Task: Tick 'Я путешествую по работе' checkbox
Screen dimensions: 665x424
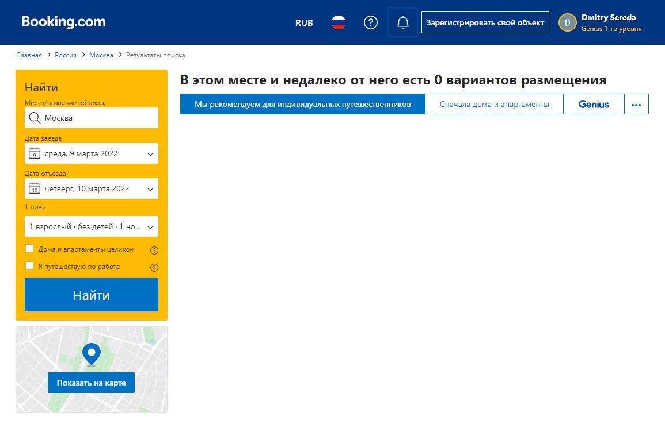Action: tap(29, 266)
